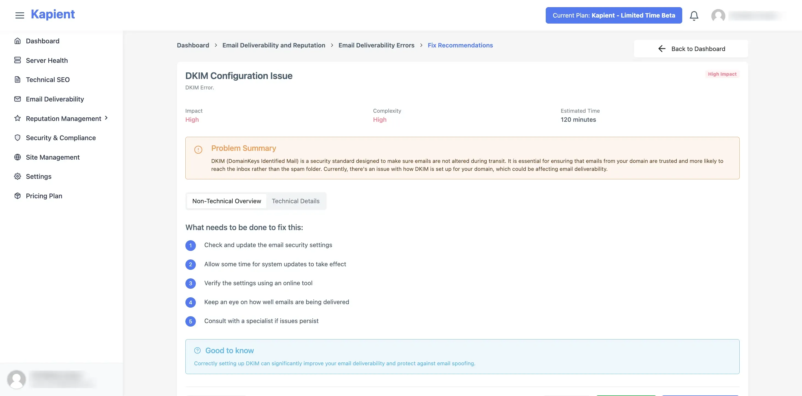Viewport: 802px width, 396px height.
Task: Click 'DKIM Error.' subtitle text
Action: tap(200, 88)
